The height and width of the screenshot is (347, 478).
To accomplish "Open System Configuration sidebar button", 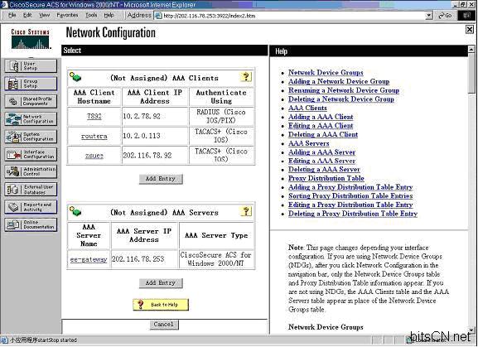I will pyautogui.click(x=31, y=137).
